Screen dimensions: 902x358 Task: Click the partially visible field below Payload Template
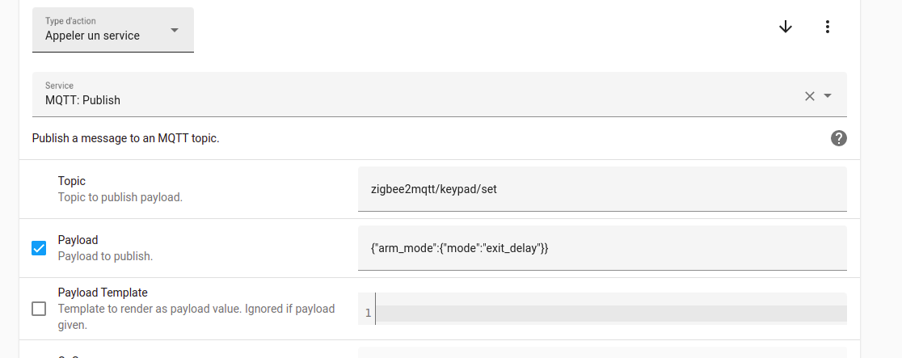coord(602,353)
